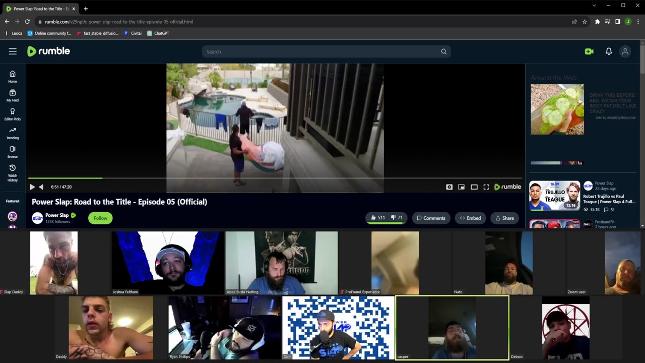
Task: Reload the page
Action: point(27,22)
